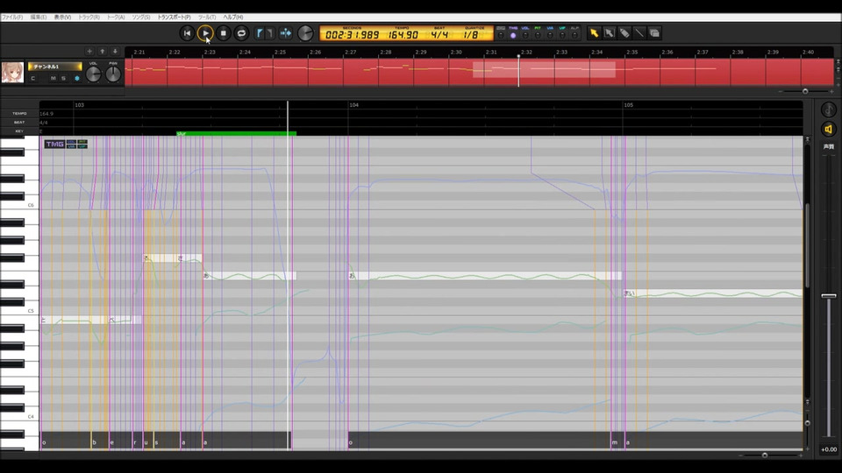Set the loop end flag marker

[270, 33]
